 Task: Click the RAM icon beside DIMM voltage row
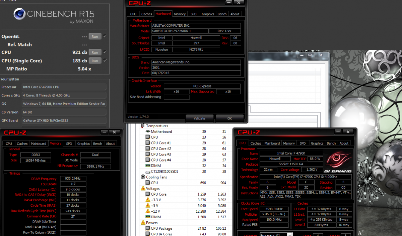point(148,217)
